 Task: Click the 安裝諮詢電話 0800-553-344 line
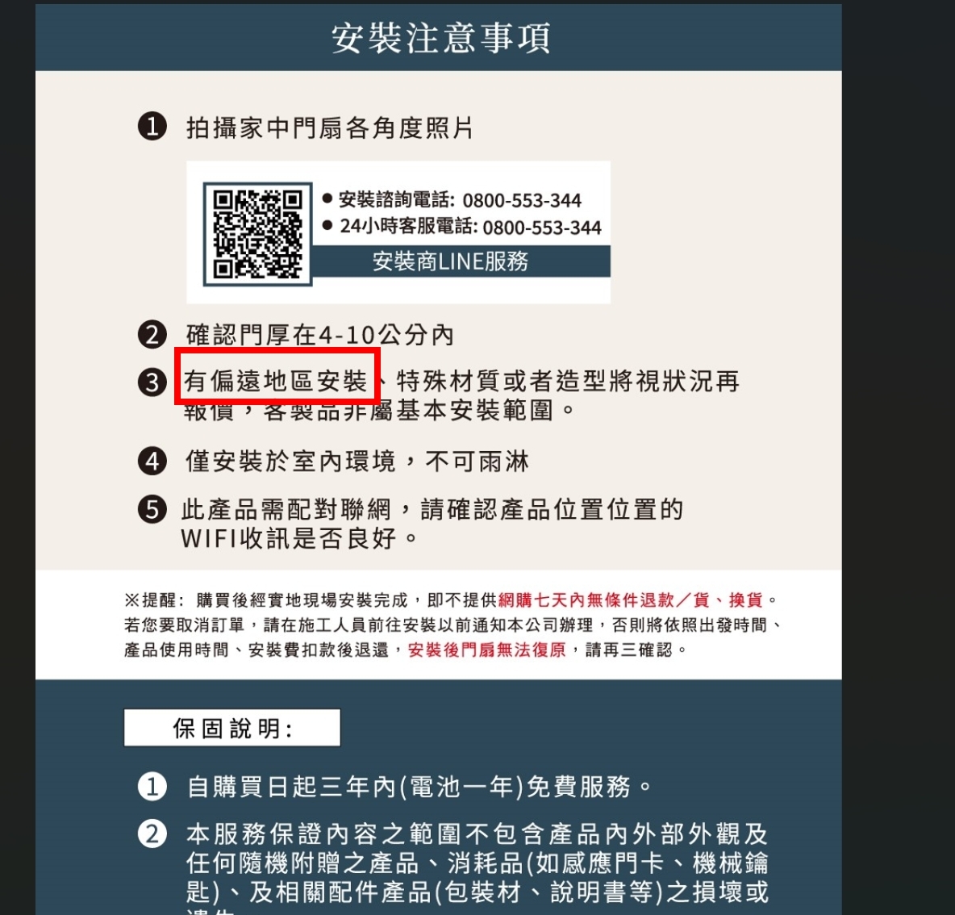pos(452,200)
